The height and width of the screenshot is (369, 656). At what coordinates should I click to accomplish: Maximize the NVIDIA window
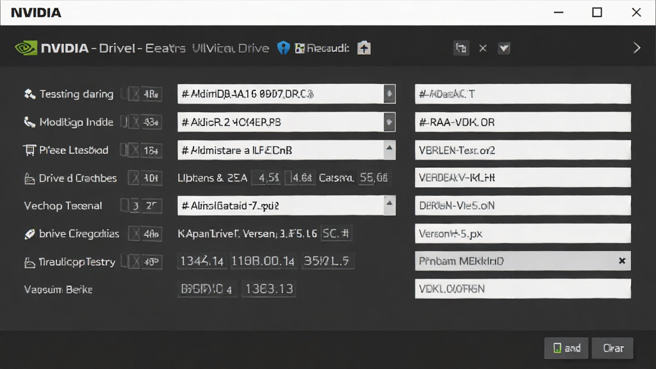[597, 13]
